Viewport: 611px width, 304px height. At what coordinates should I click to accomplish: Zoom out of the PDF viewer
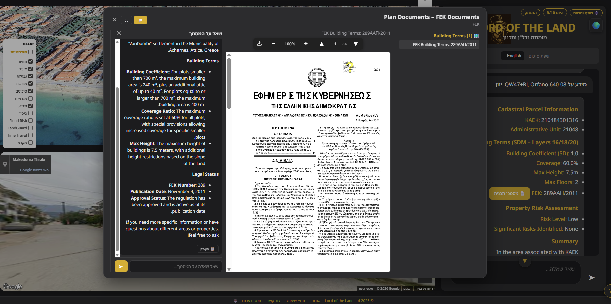click(273, 44)
